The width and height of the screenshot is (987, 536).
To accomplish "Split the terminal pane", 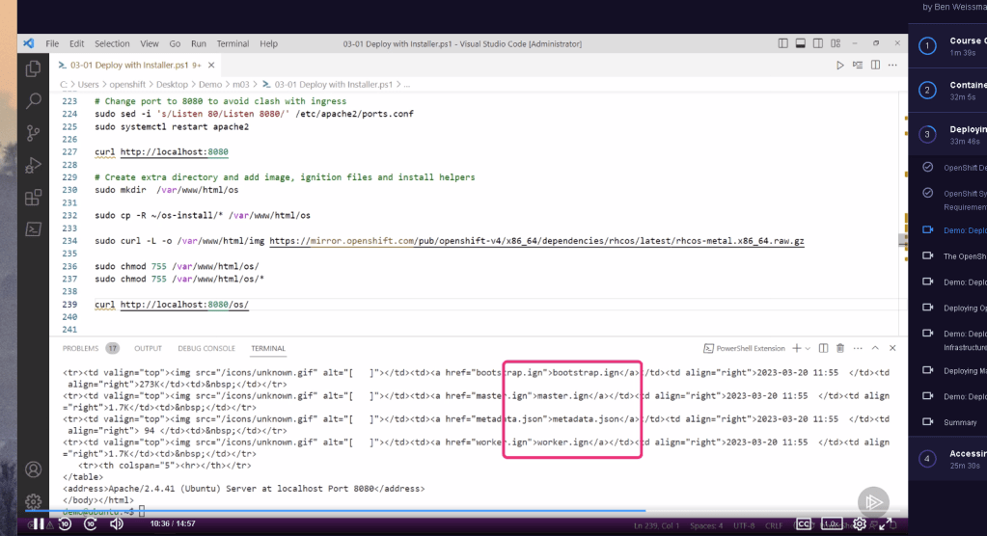I will tap(823, 348).
